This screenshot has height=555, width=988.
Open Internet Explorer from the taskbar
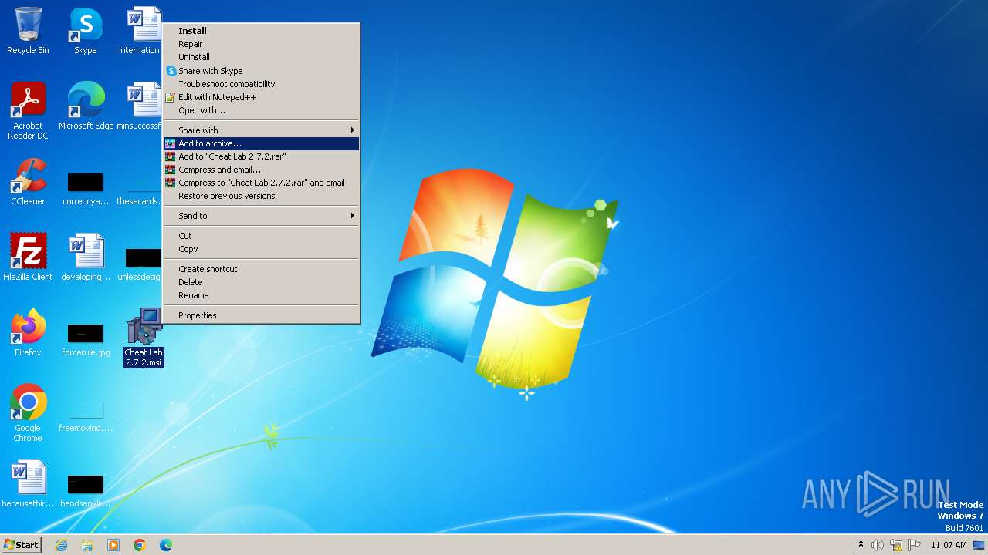tap(61, 545)
